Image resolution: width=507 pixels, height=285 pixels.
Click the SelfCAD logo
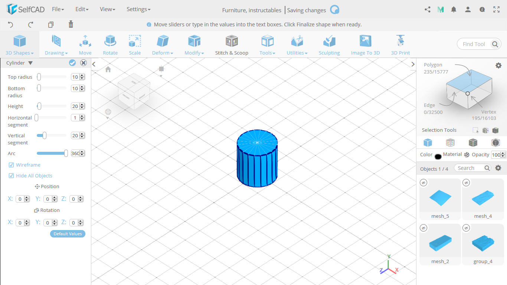click(x=26, y=9)
